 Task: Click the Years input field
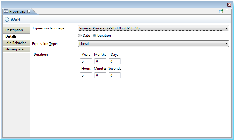click(86, 62)
